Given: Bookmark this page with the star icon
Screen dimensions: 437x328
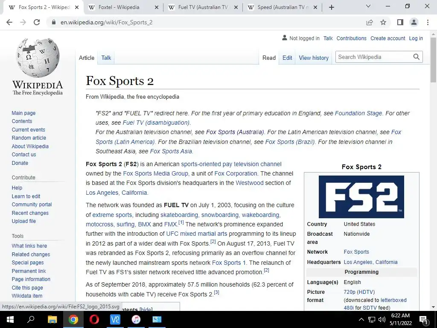Looking at the screenshot, I should pos(383,22).
